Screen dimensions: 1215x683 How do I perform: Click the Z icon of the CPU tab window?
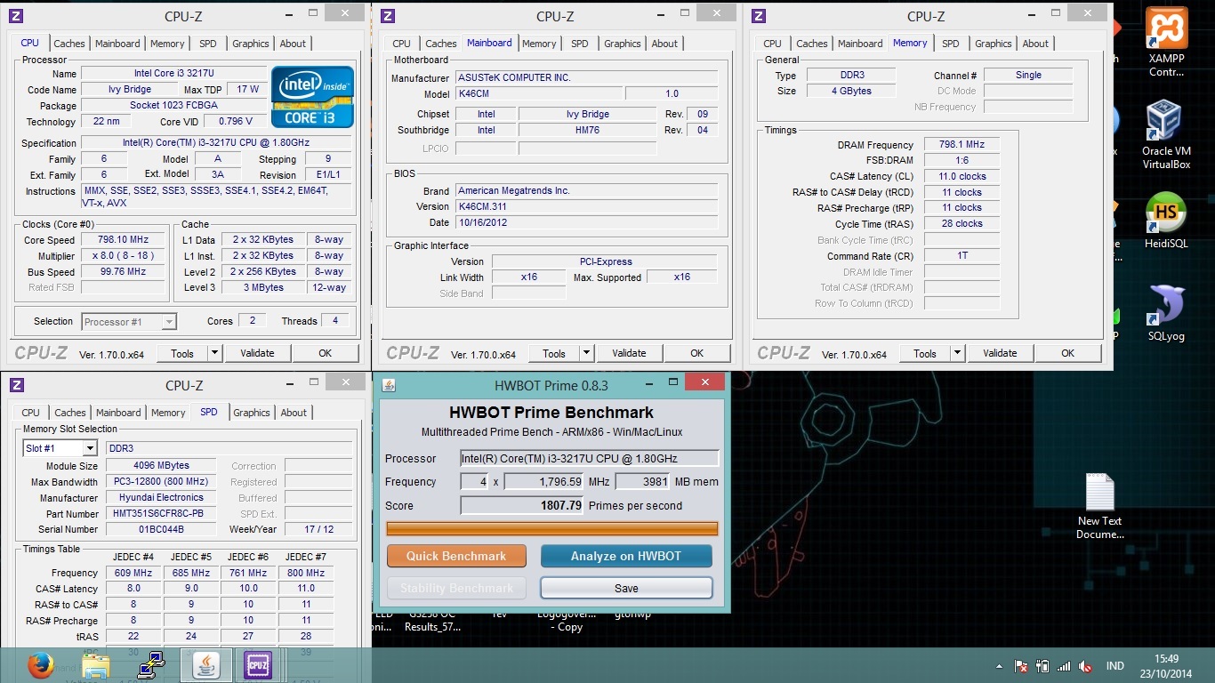pos(16,16)
